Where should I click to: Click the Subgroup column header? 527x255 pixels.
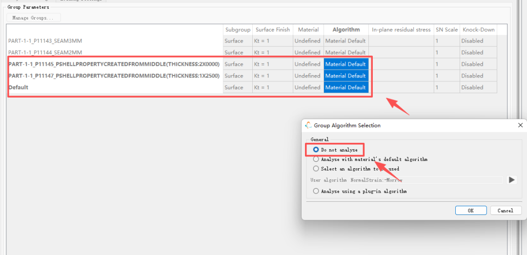(238, 30)
